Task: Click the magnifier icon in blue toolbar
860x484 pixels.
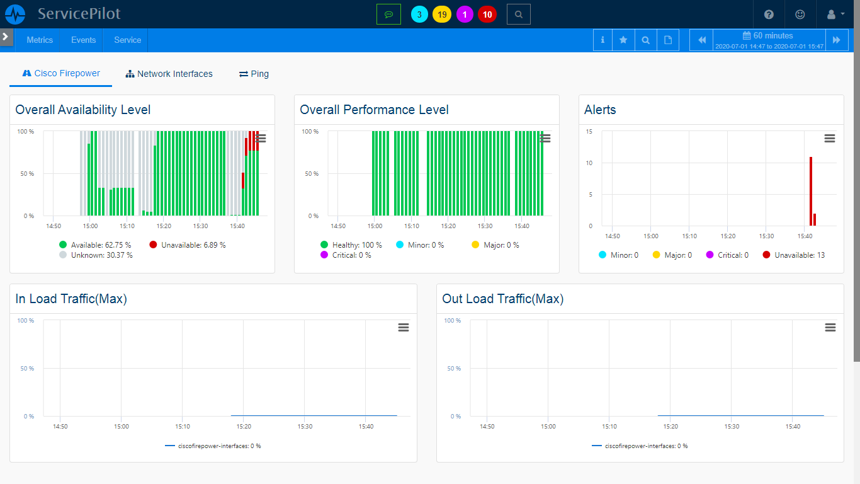Action: (x=645, y=40)
